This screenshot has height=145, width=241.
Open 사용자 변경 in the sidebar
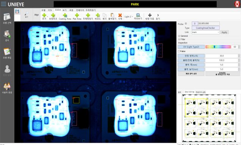[x=7, y=88]
